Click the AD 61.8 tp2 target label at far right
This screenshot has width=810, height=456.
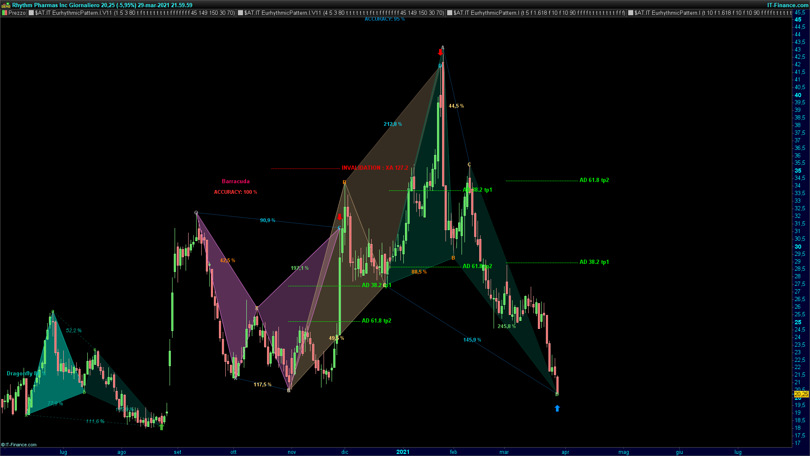tap(594, 180)
